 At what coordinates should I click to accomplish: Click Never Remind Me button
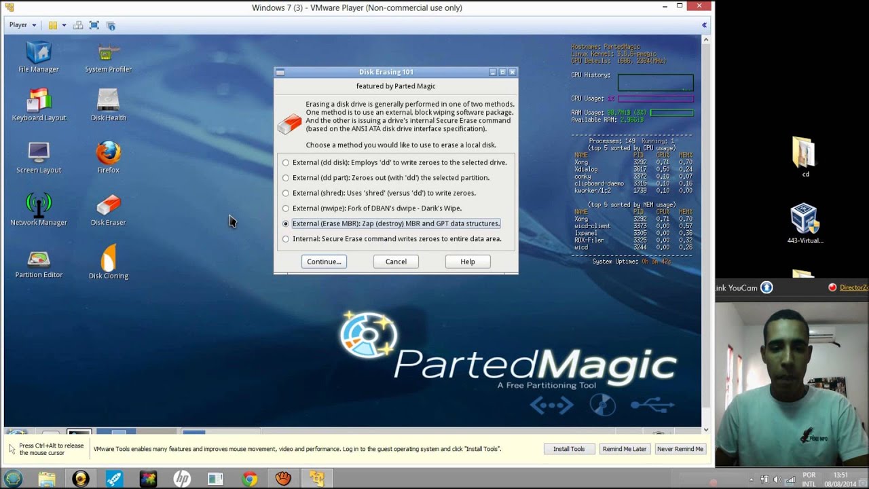(x=680, y=449)
